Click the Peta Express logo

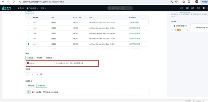pos(6,8)
